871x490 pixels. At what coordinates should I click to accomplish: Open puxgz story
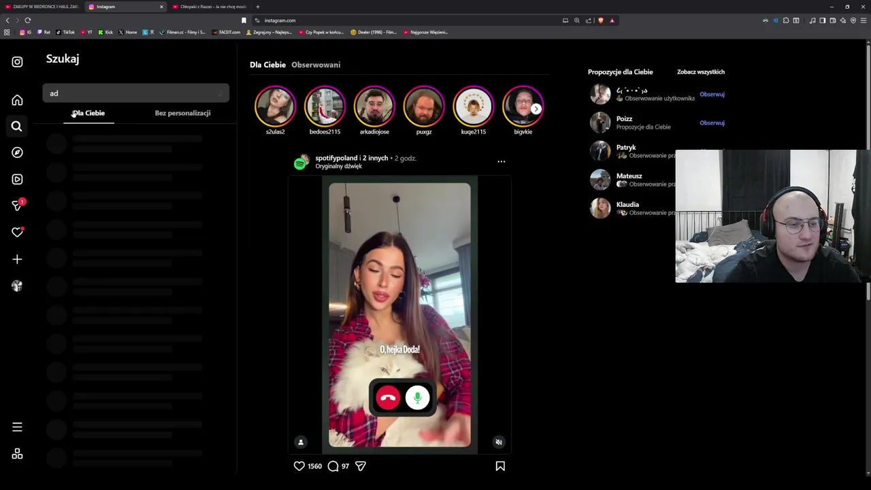click(424, 106)
